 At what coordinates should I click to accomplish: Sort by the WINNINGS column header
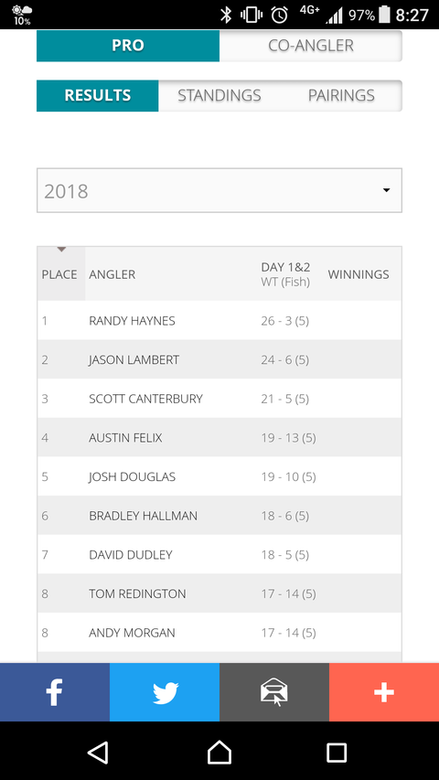359,274
